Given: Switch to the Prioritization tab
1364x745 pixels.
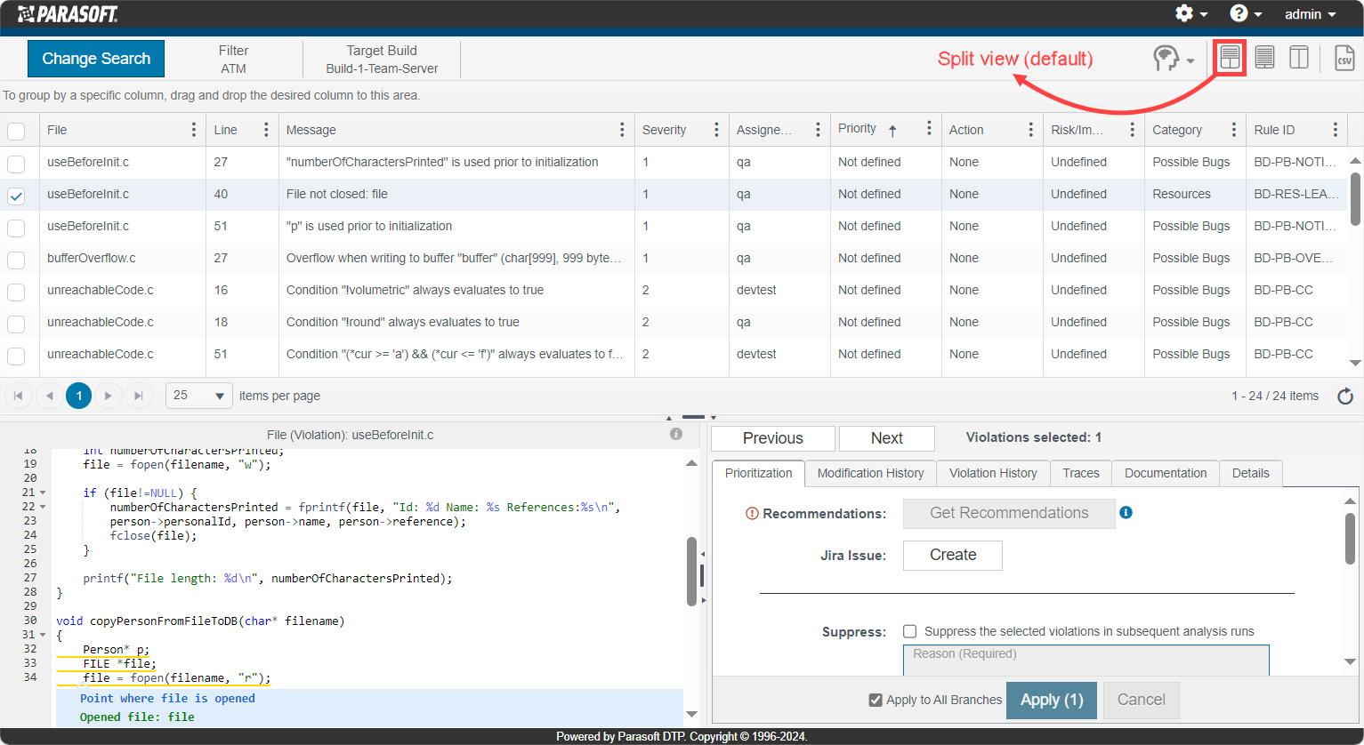Looking at the screenshot, I should (x=758, y=473).
